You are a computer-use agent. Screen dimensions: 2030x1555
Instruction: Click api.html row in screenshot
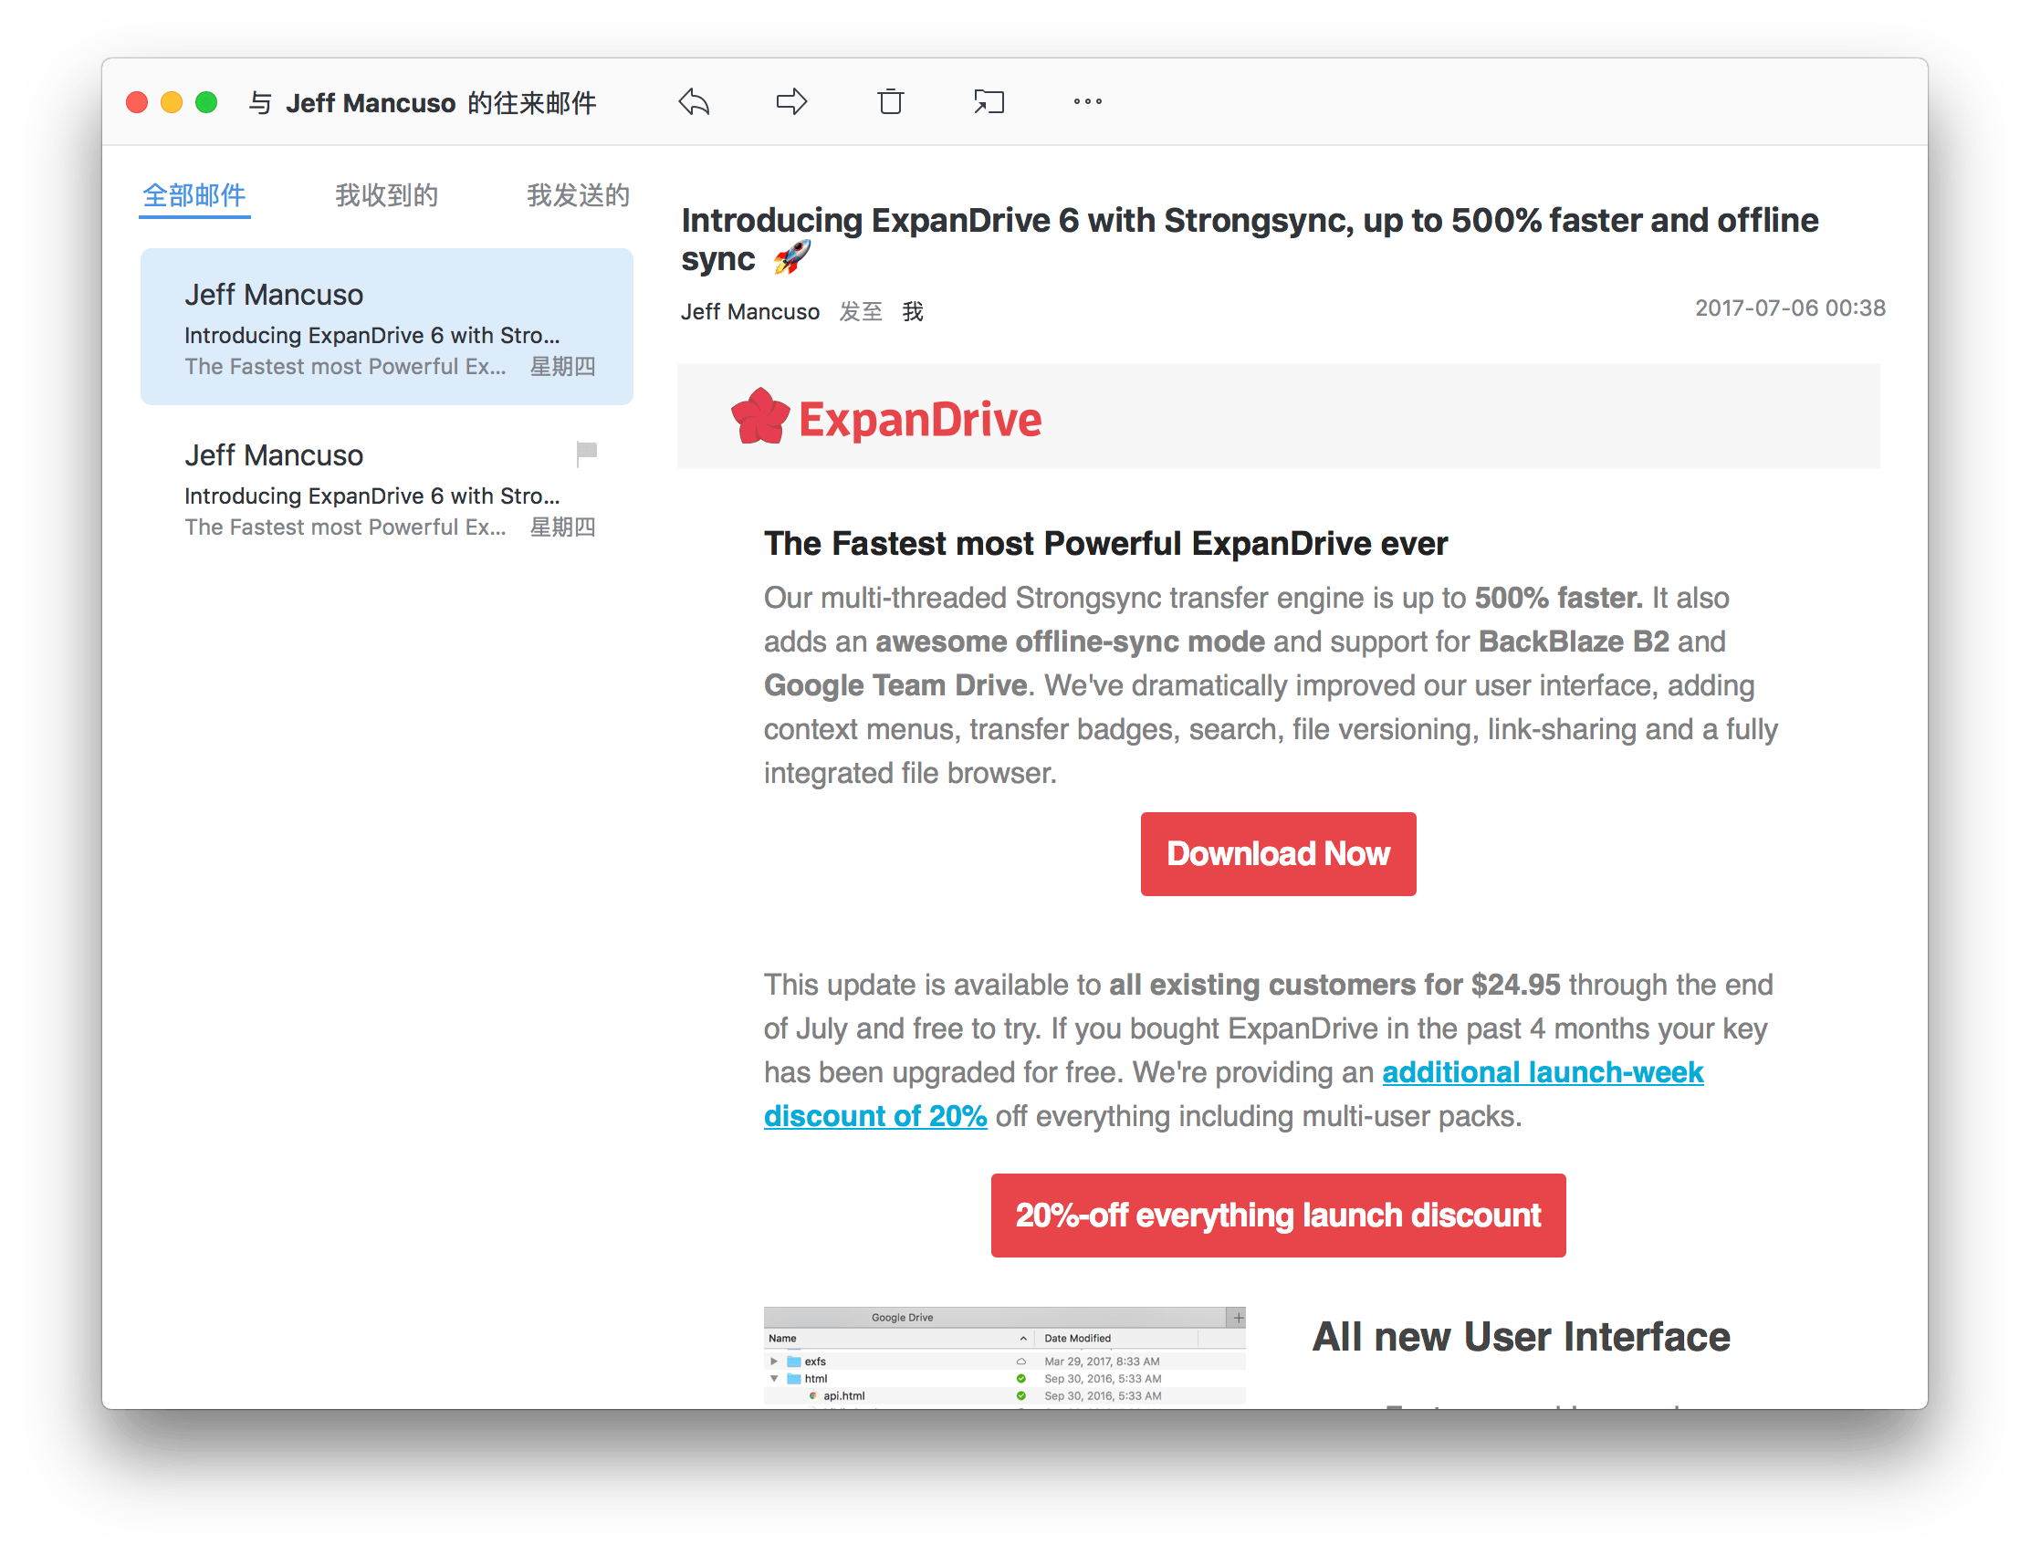pyautogui.click(x=1004, y=1396)
